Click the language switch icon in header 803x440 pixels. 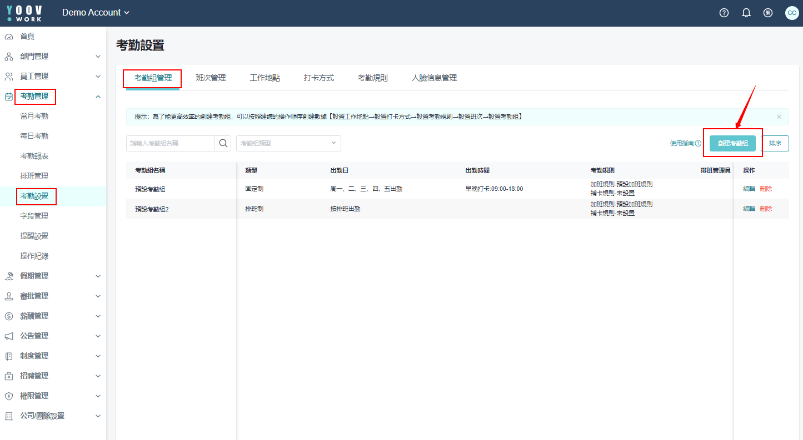(x=768, y=13)
